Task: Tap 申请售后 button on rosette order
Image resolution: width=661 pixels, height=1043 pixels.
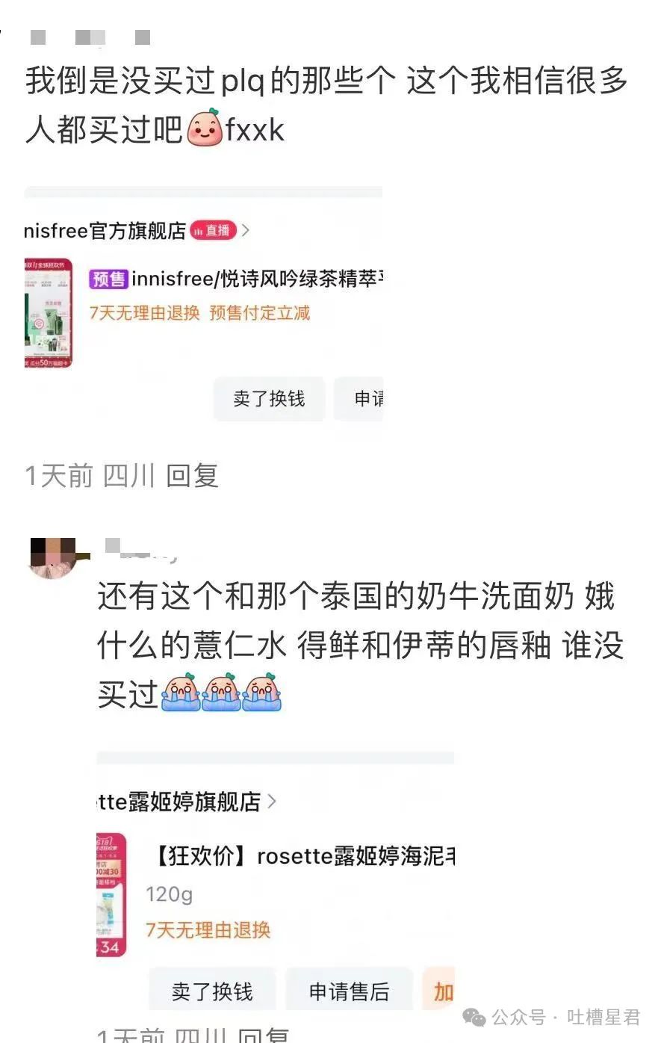Action: coord(350,991)
